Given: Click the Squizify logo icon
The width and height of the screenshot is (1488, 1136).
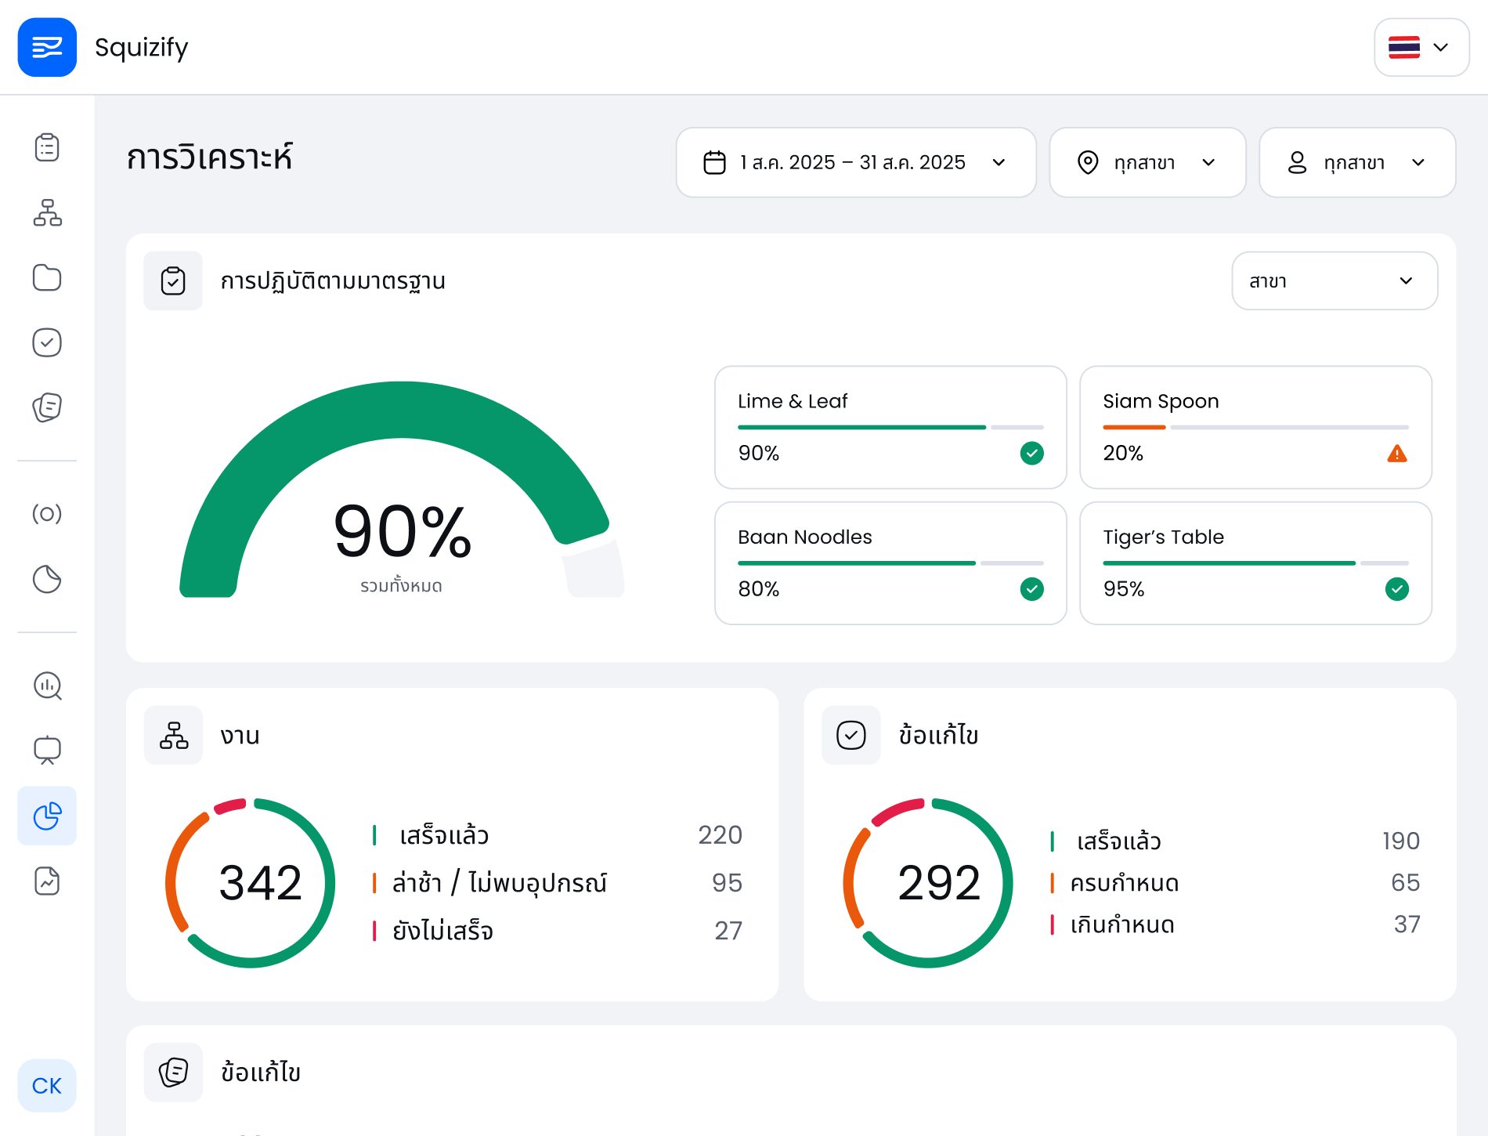Looking at the screenshot, I should [x=47, y=47].
